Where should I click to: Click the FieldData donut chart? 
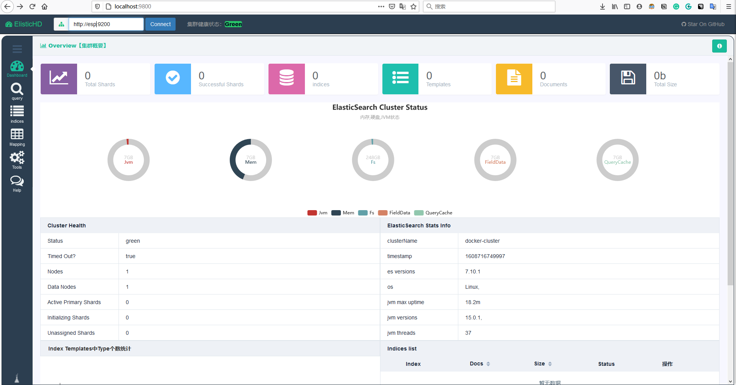495,160
